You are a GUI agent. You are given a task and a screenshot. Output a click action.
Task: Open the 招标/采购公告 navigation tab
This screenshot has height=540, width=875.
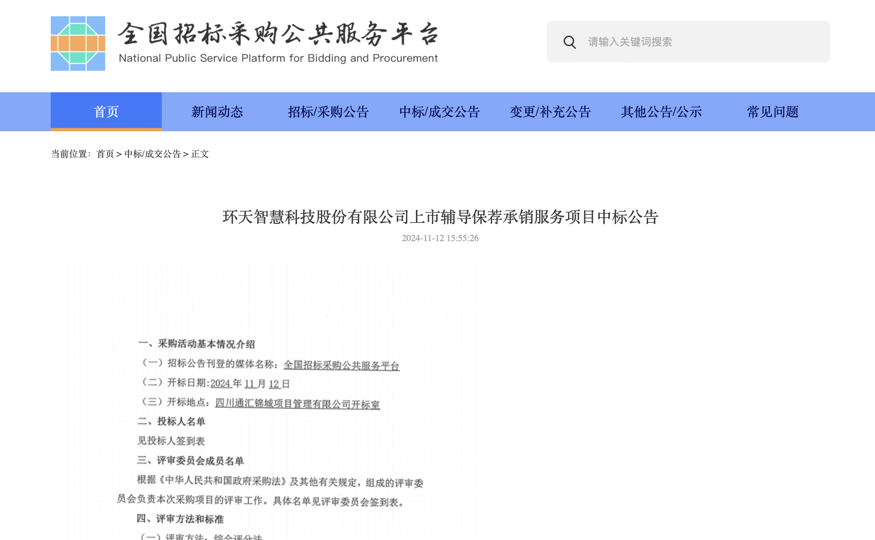click(328, 112)
